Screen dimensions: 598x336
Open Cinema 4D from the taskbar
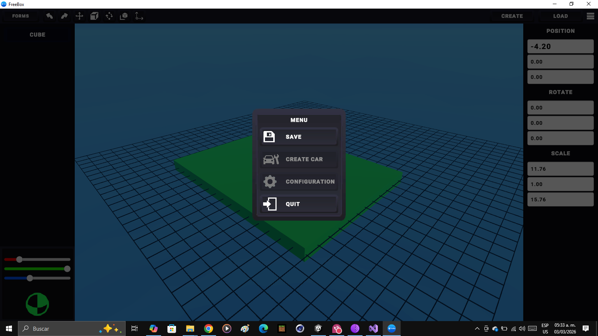tap(300, 329)
